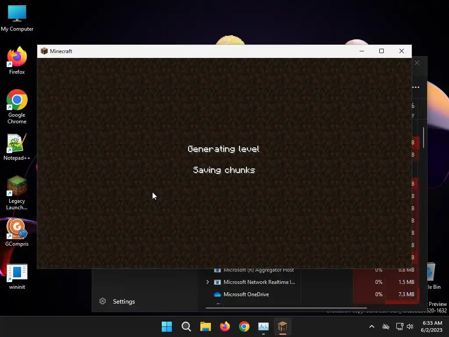Open the Notepad++ desktop shortcut
Image resolution: width=449 pixels, height=337 pixels.
17,147
